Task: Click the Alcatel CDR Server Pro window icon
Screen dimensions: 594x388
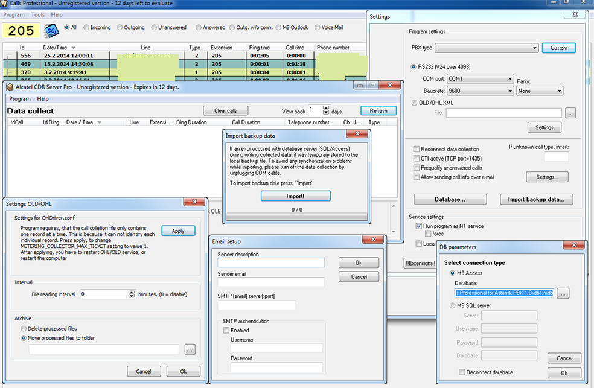Action: click(10, 87)
